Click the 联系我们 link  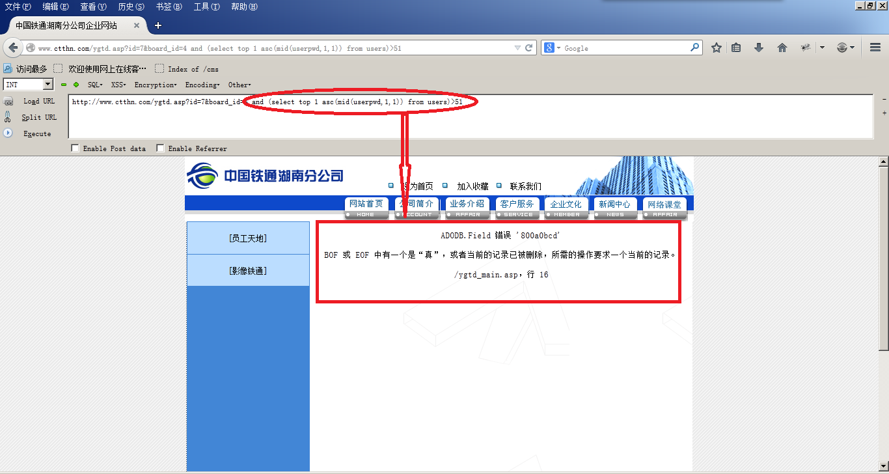[x=525, y=186]
